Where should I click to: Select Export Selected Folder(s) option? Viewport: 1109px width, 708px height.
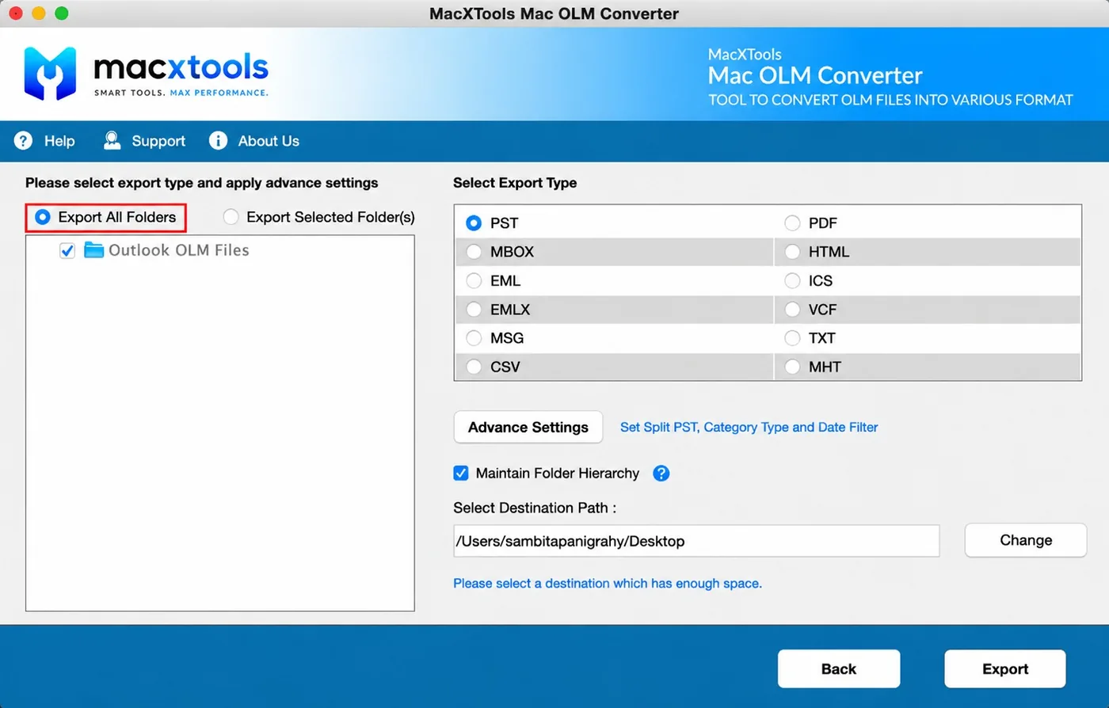pyautogui.click(x=231, y=217)
